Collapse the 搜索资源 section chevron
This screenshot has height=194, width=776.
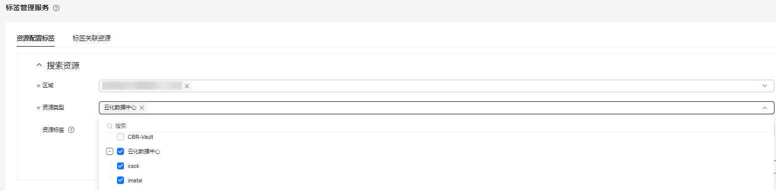coord(39,66)
